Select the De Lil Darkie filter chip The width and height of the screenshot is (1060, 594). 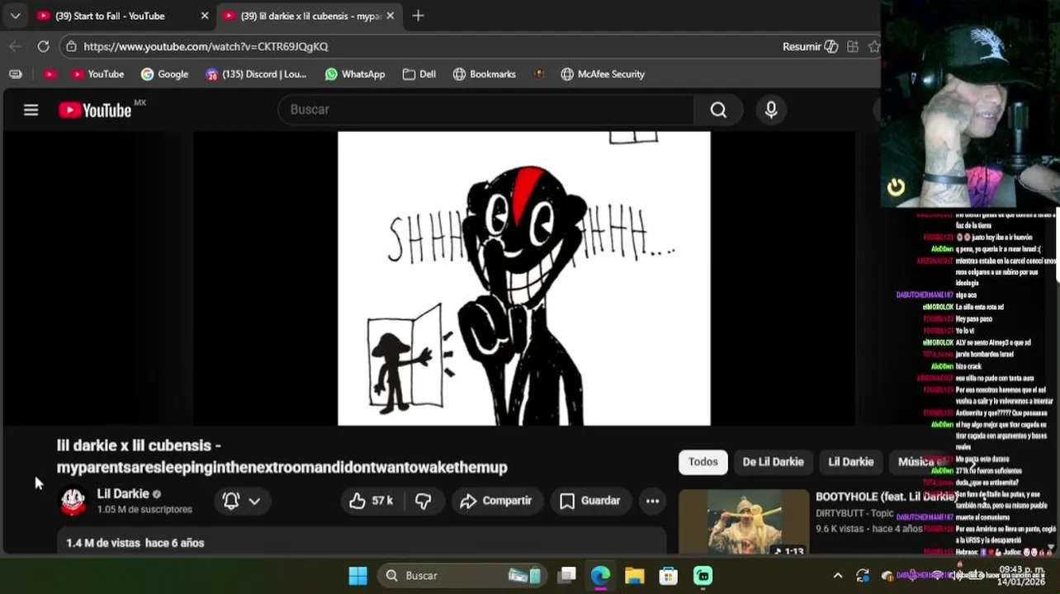point(773,462)
